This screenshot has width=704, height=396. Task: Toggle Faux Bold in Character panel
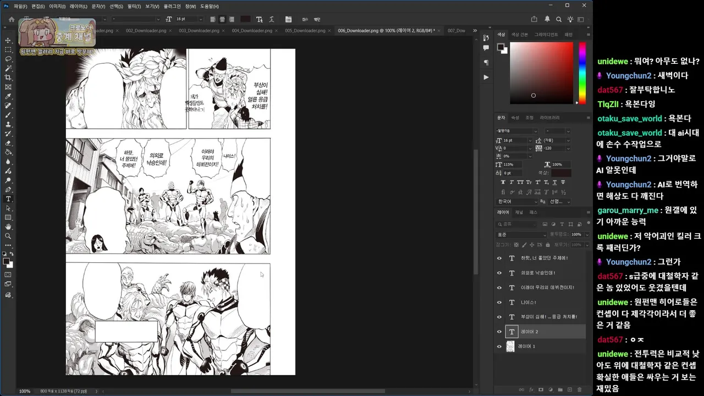[503, 182]
